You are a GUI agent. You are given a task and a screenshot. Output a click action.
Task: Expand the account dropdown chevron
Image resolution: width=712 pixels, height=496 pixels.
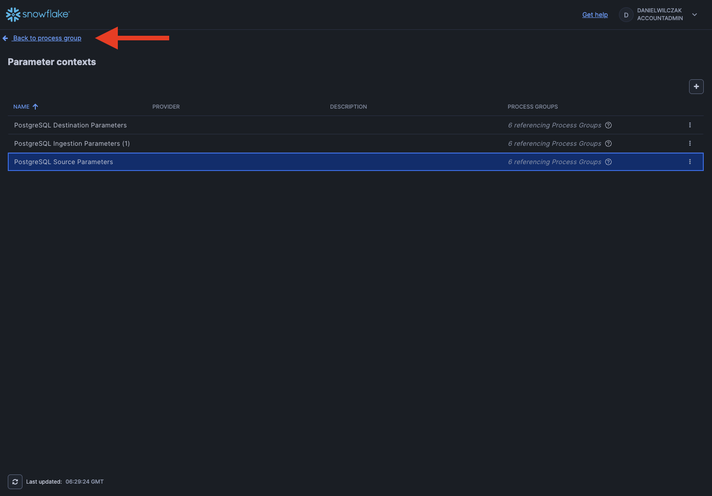695,15
